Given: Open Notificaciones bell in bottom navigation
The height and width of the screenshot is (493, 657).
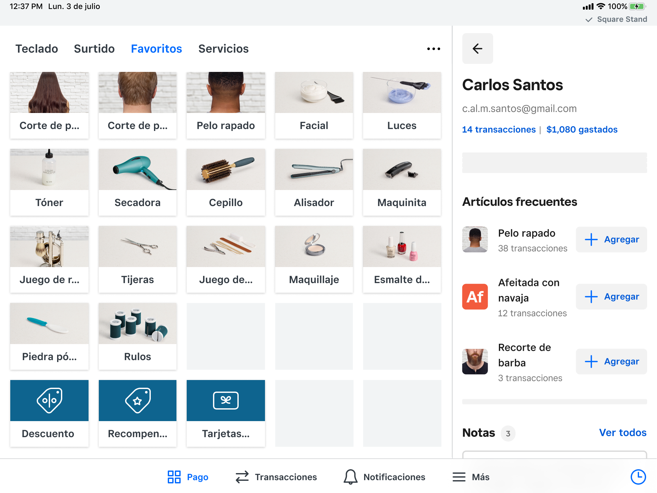Looking at the screenshot, I should (384, 477).
